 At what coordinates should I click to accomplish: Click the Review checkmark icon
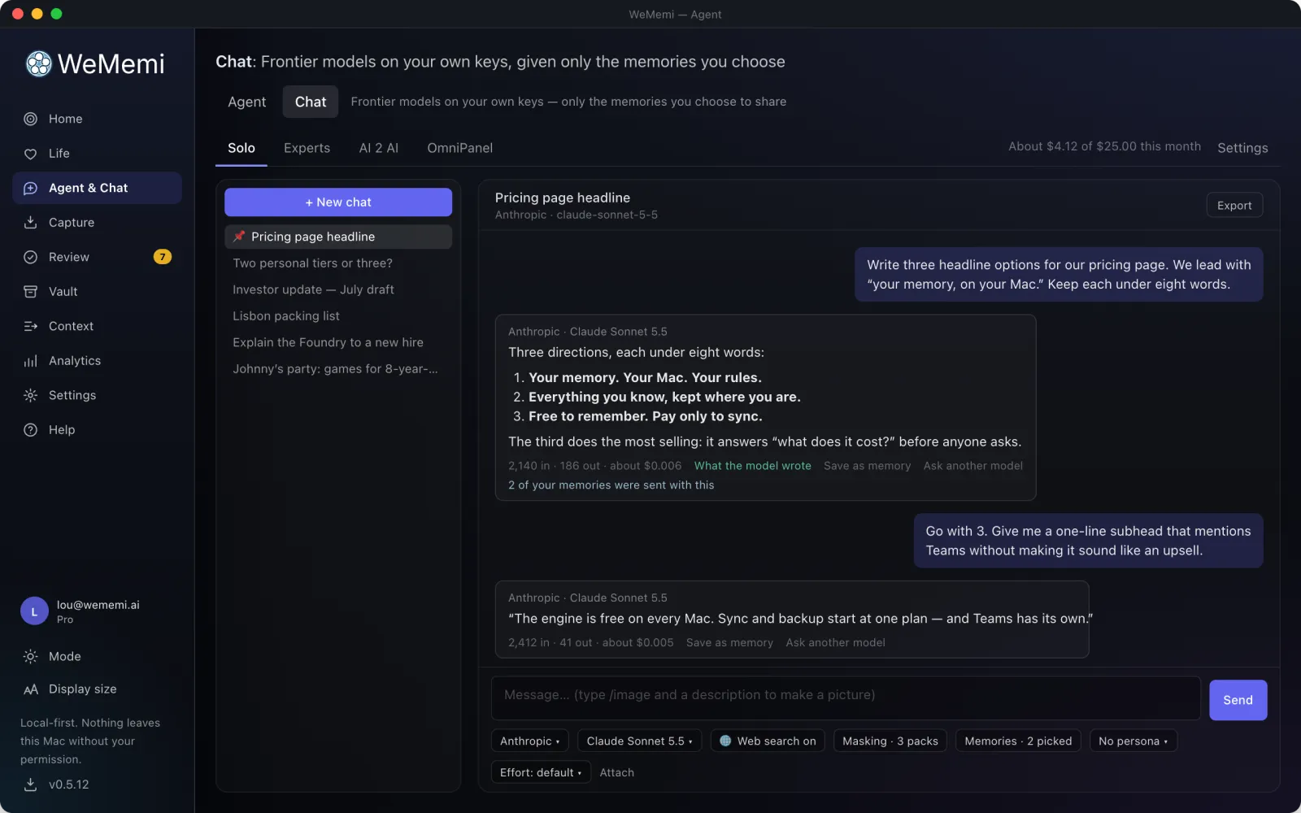click(x=31, y=257)
